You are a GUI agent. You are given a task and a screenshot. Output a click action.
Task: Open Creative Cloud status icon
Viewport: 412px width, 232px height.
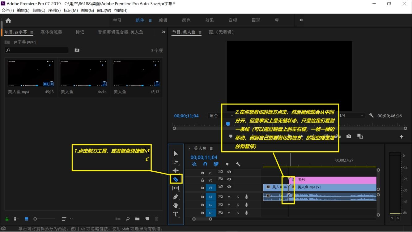click(x=3, y=229)
